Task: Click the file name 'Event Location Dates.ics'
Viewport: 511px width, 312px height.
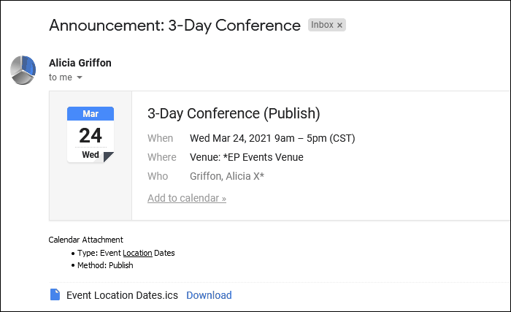Action: pyautogui.click(x=122, y=295)
